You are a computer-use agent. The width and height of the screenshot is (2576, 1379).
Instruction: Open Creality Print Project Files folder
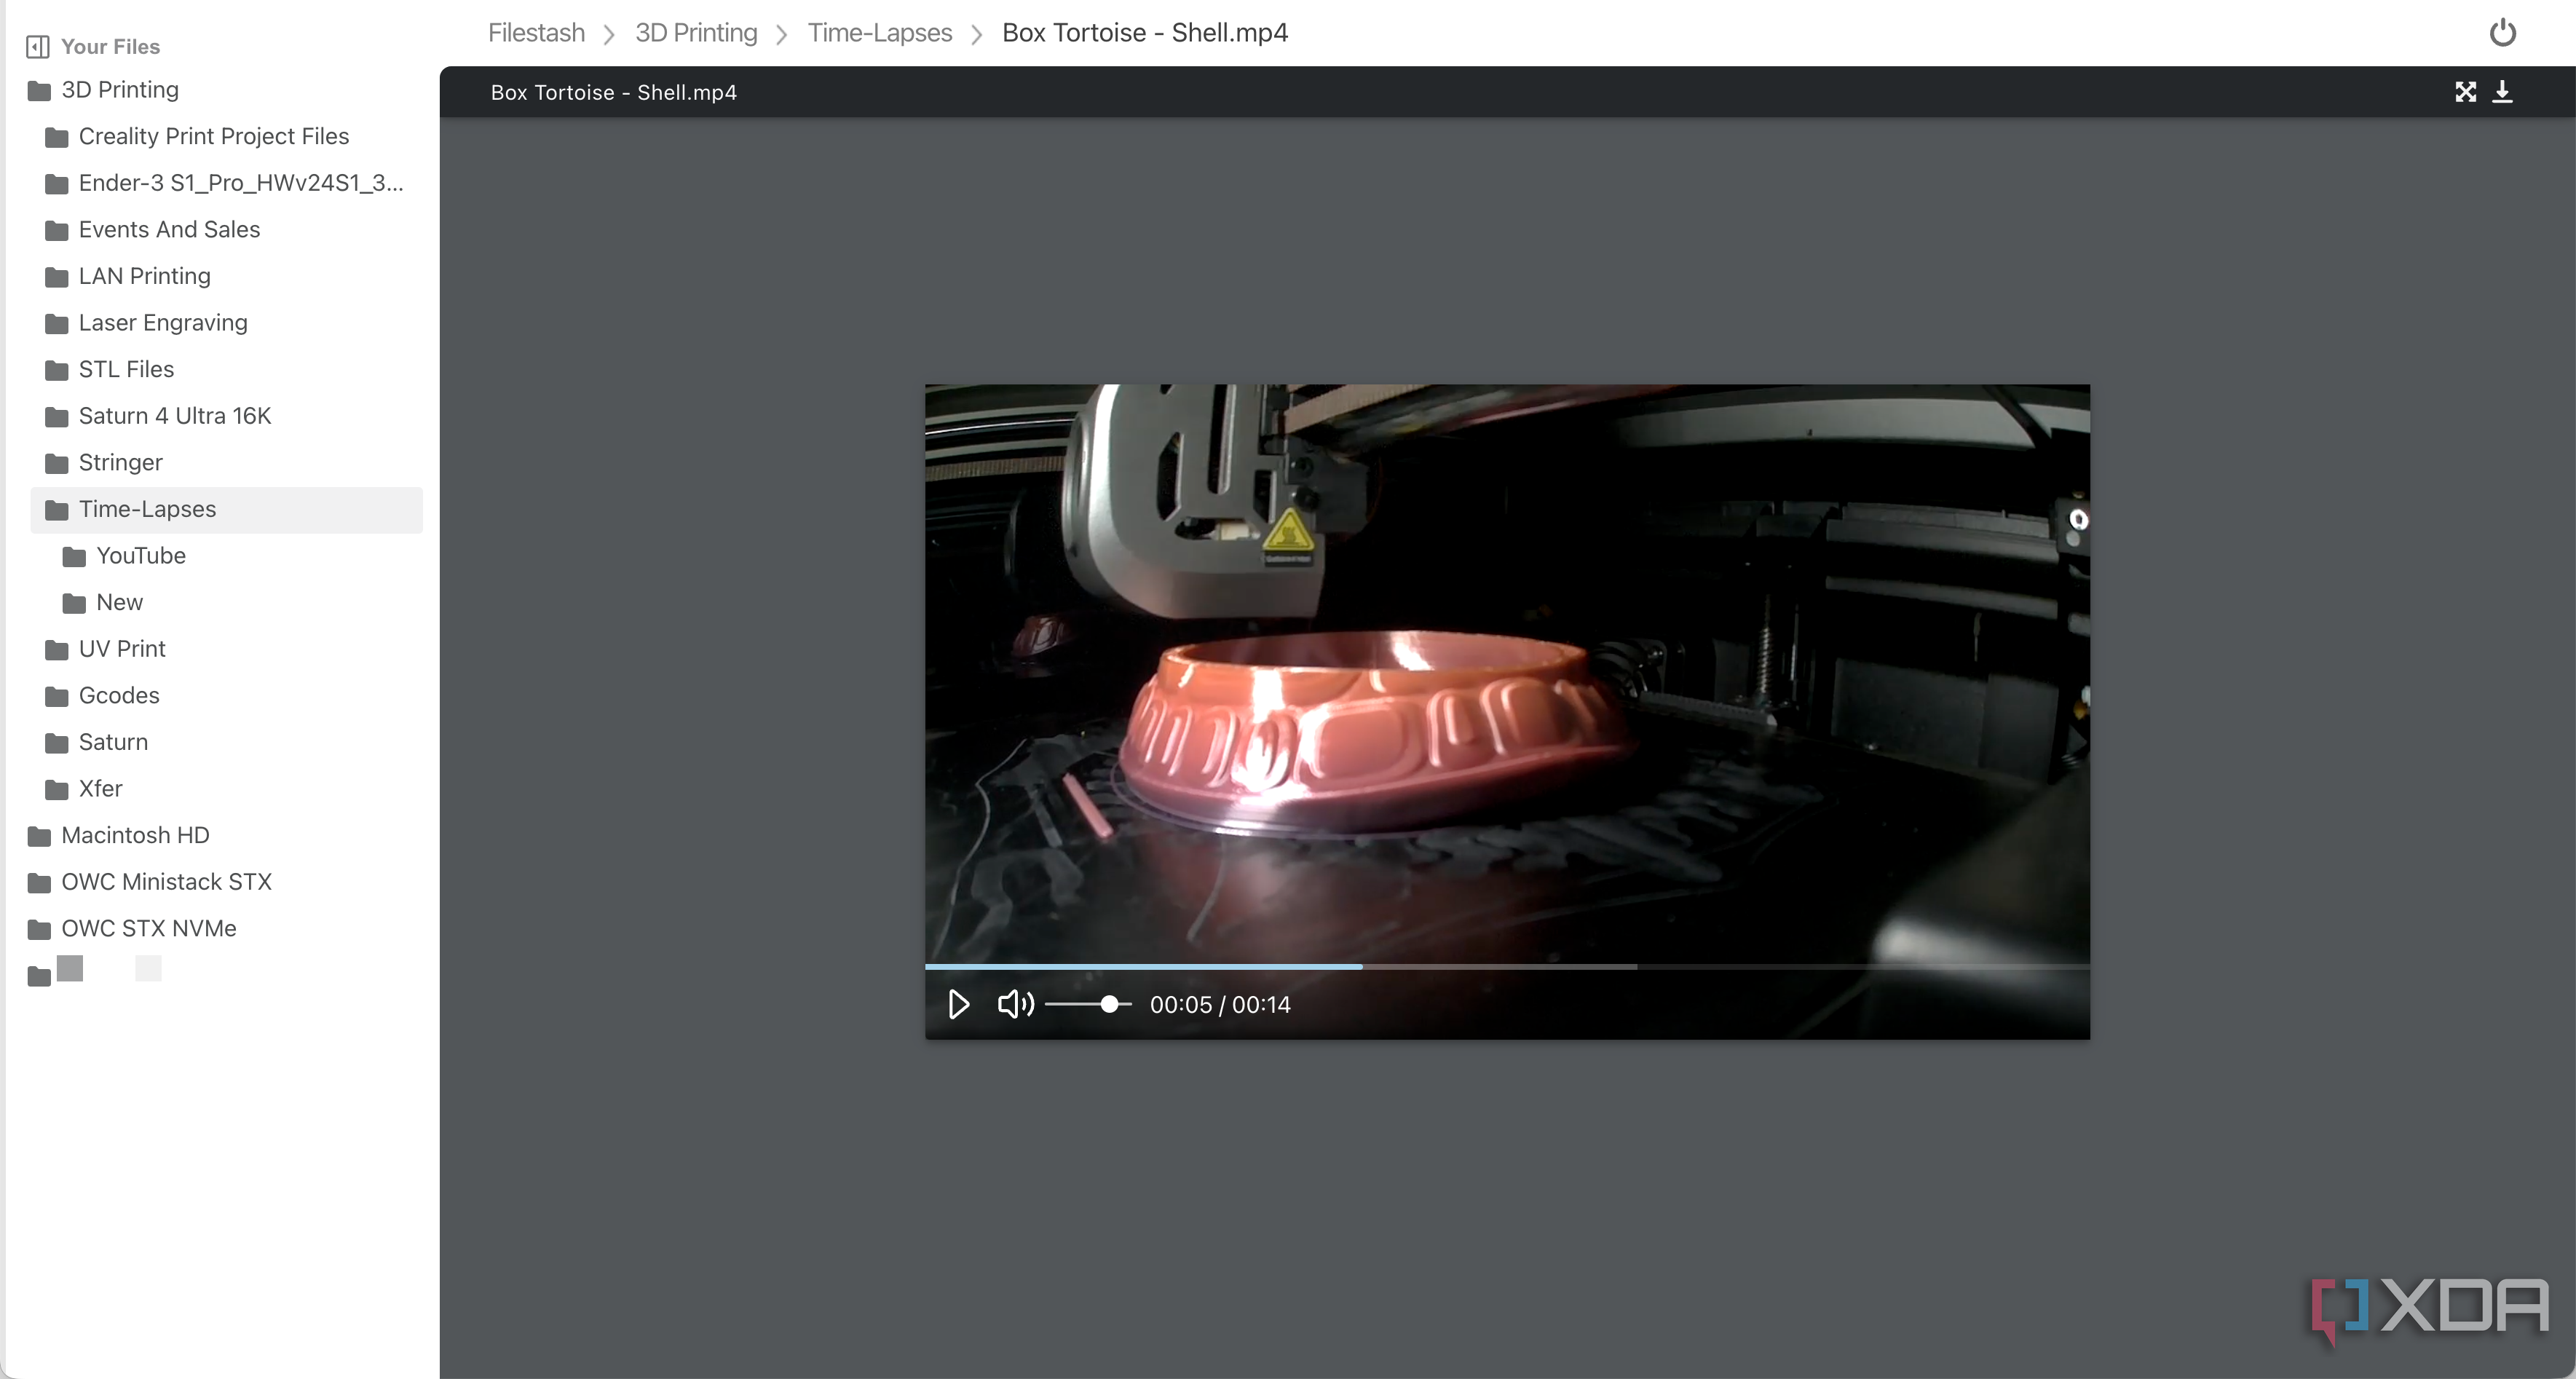[x=214, y=136]
